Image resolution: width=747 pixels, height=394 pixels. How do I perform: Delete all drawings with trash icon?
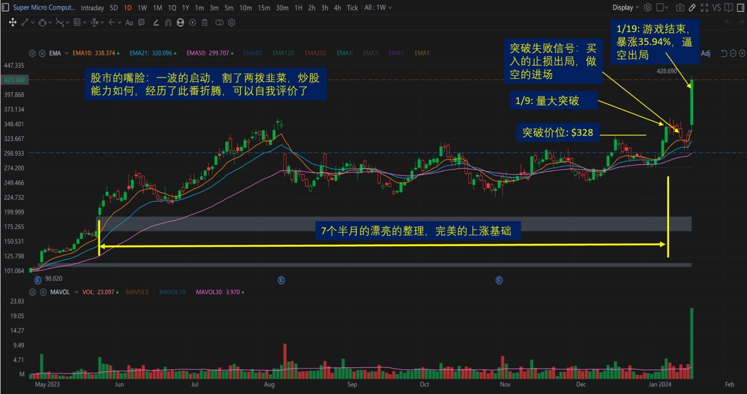click(204, 22)
